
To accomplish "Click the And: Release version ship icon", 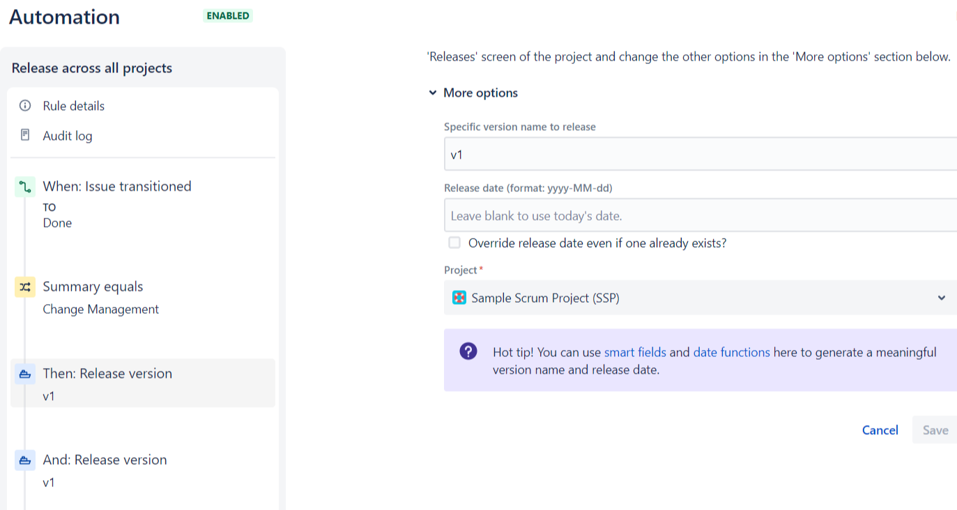I will 24,460.
